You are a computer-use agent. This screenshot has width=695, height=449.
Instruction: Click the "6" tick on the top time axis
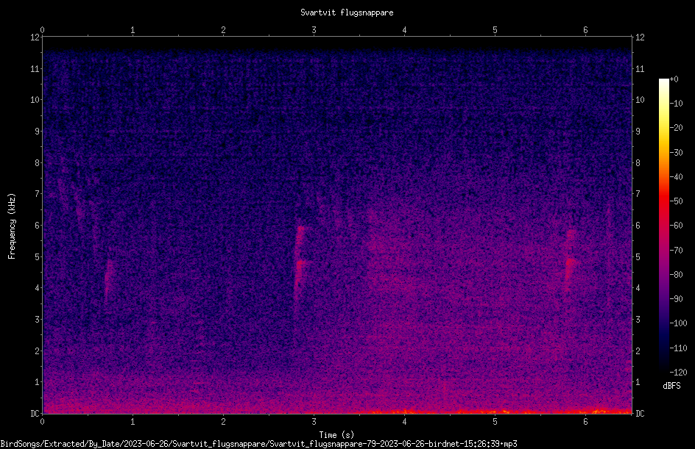tap(585, 30)
